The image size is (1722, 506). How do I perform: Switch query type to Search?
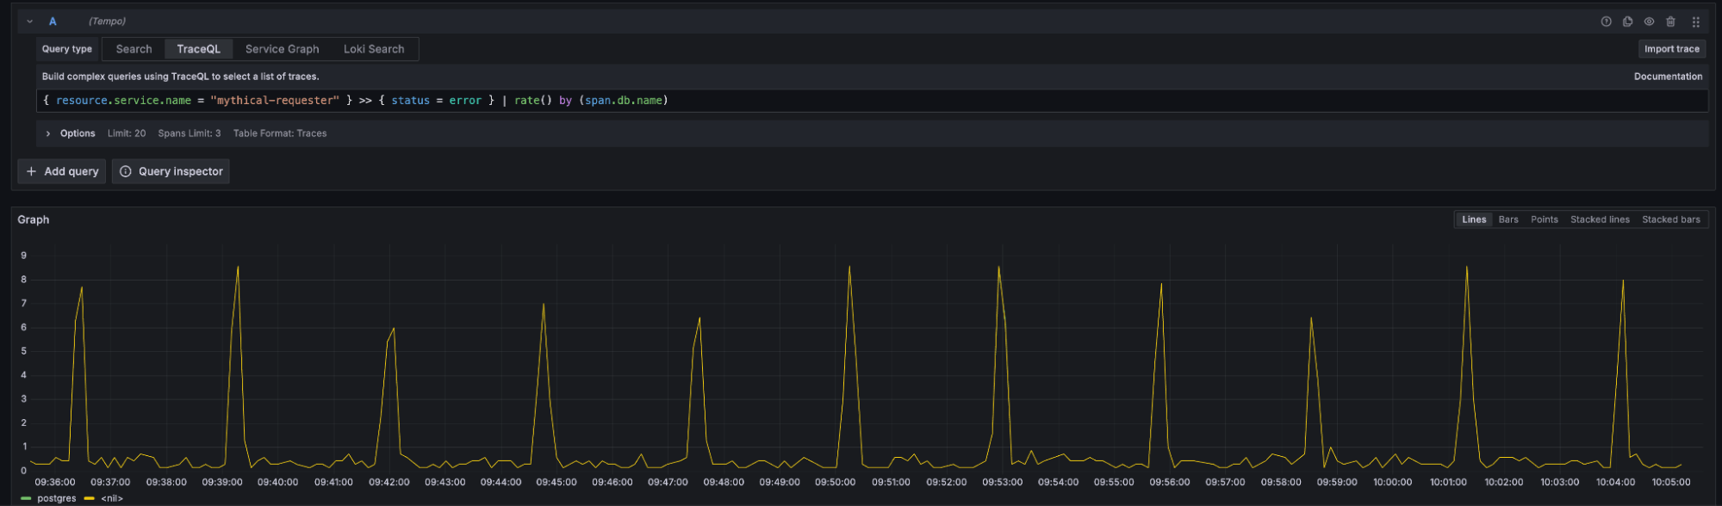tap(134, 49)
